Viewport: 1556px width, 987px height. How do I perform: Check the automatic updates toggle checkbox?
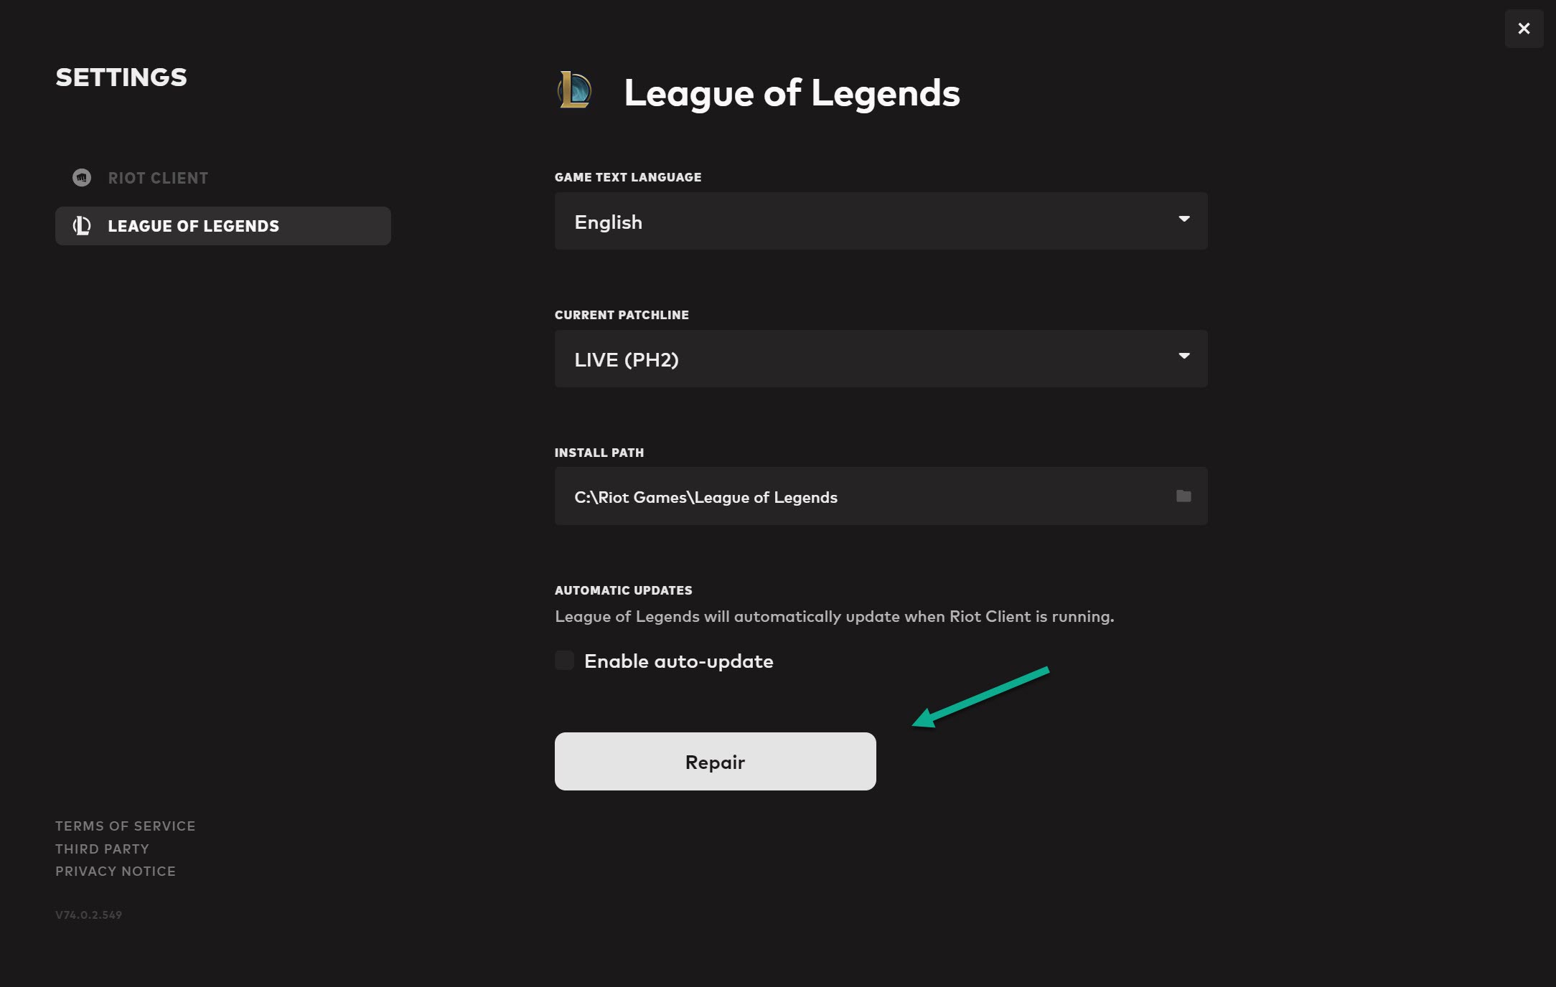tap(563, 661)
